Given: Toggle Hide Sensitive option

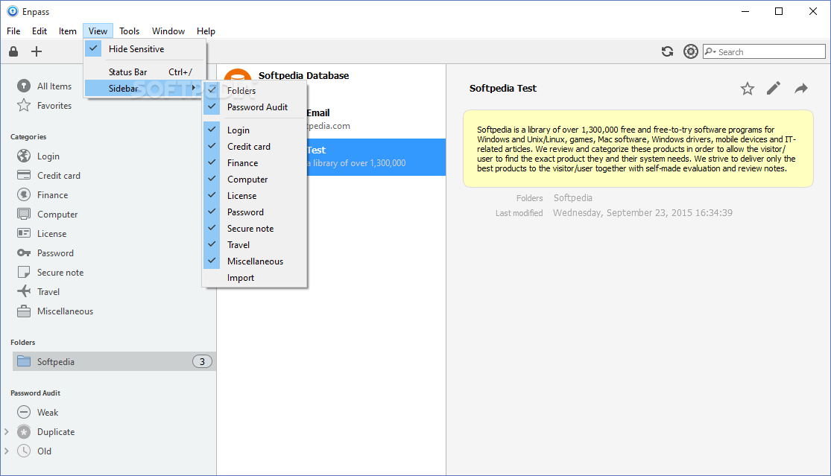Looking at the screenshot, I should coord(144,48).
